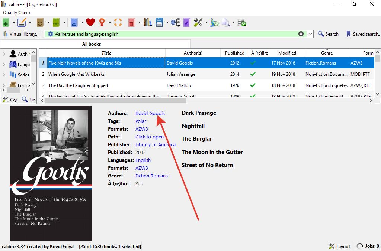Open the Convert books dropdown arrow
This screenshot has width=381, height=251.
point(48,23)
